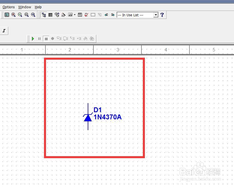Click the step-shaped icon on left toolbar
The width and height of the screenshot is (234, 187).
click(x=4, y=31)
